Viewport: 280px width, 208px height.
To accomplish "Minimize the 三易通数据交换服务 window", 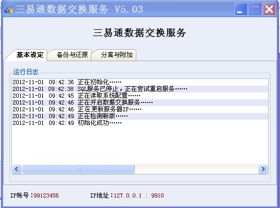I will [x=241, y=9].
